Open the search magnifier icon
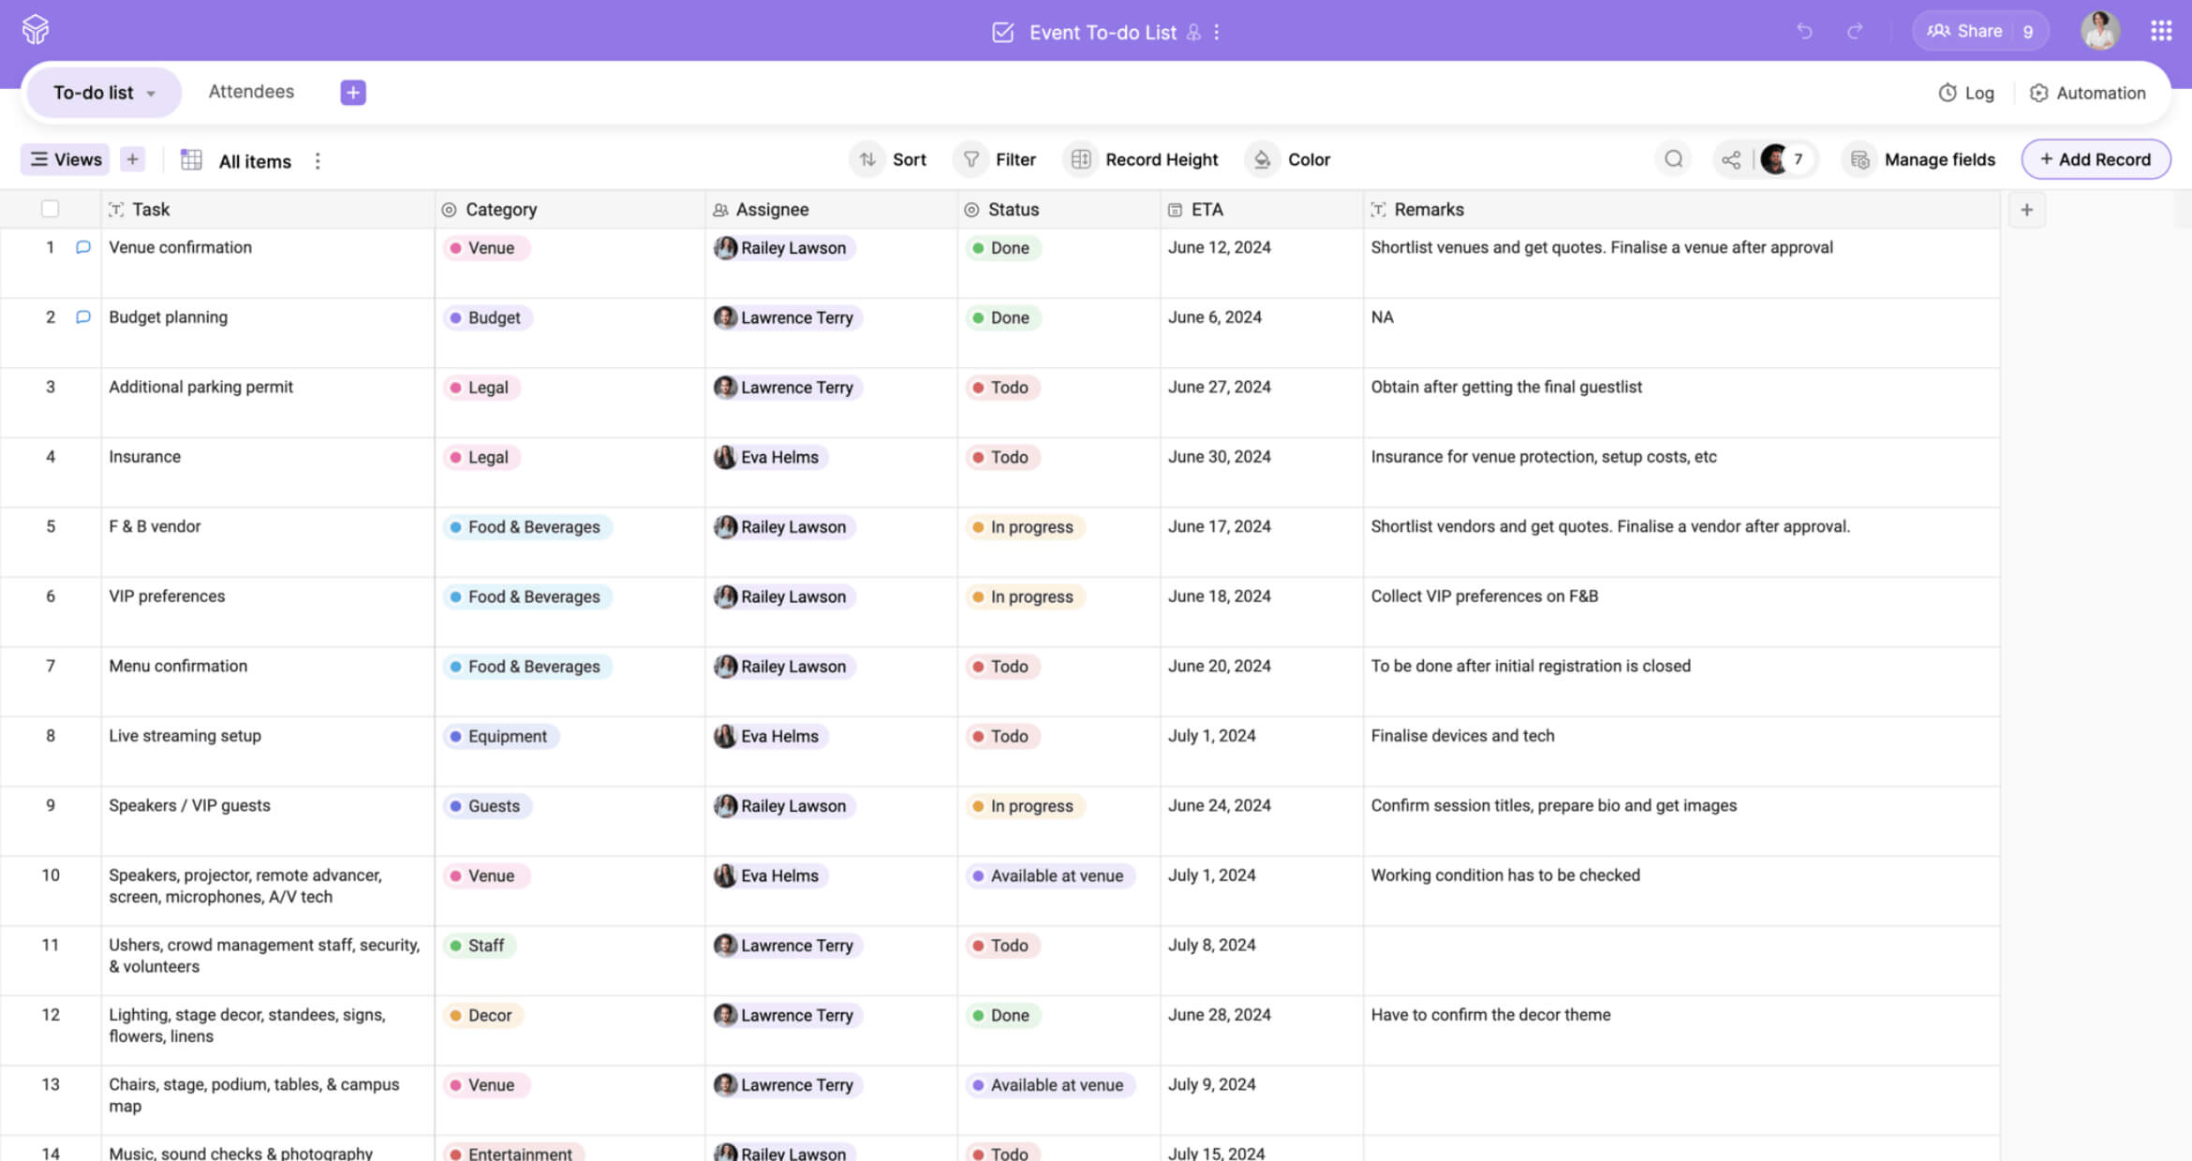The image size is (2192, 1161). [x=1673, y=159]
